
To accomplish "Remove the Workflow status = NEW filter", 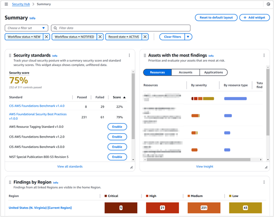I will 47,37.
